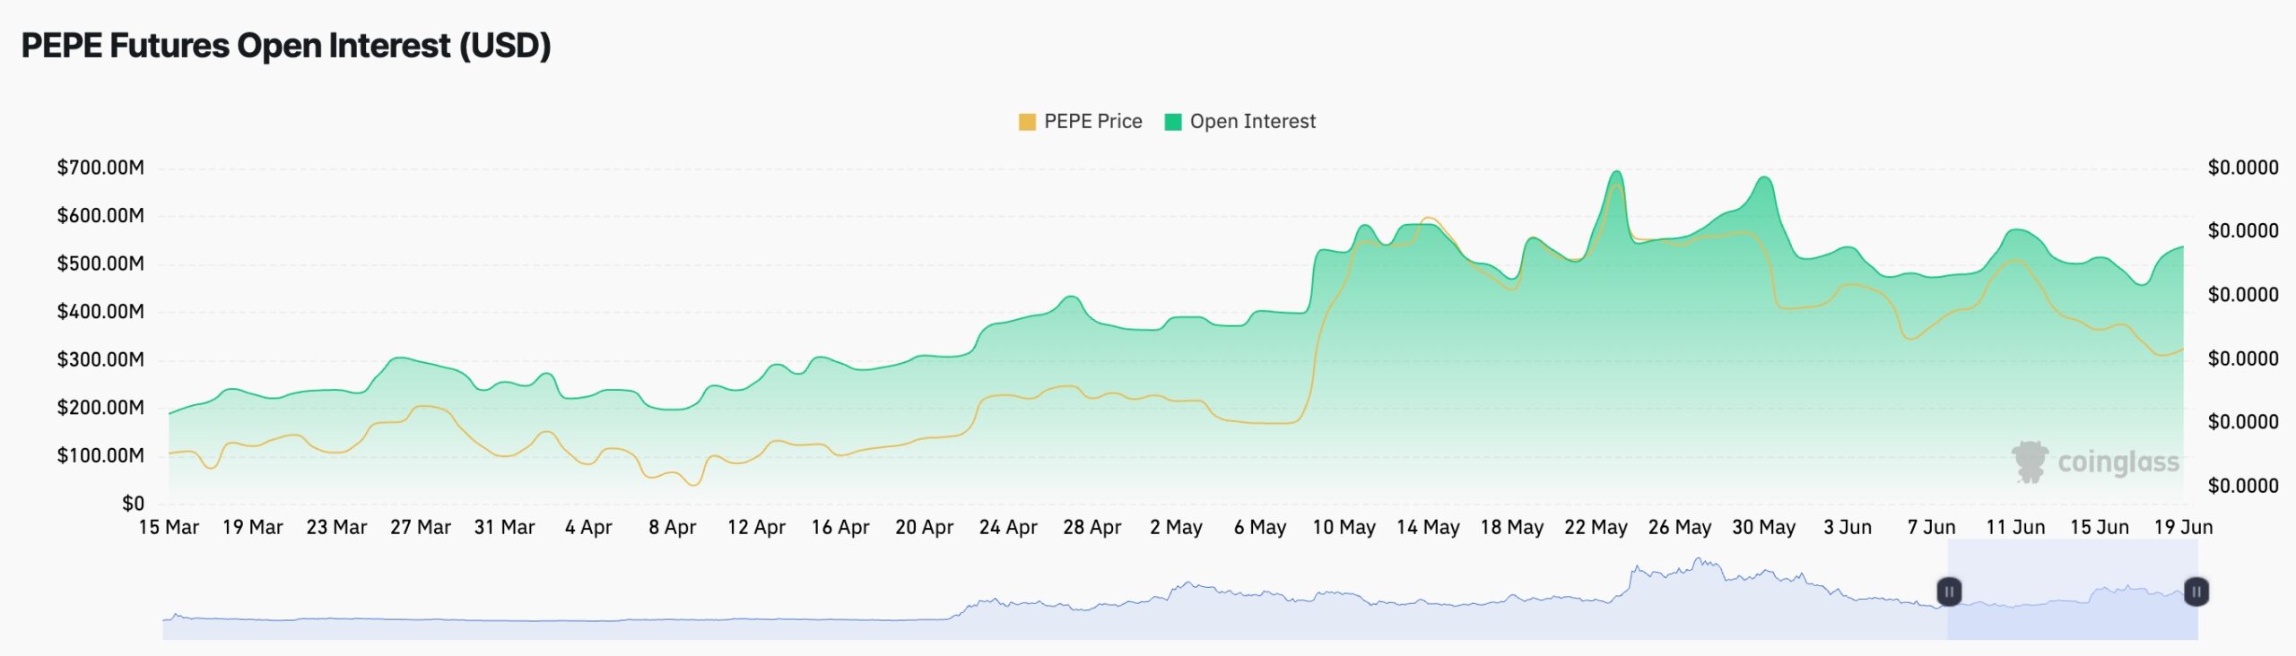Select the 10 May date axis label
The image size is (2296, 656).
[1344, 528]
